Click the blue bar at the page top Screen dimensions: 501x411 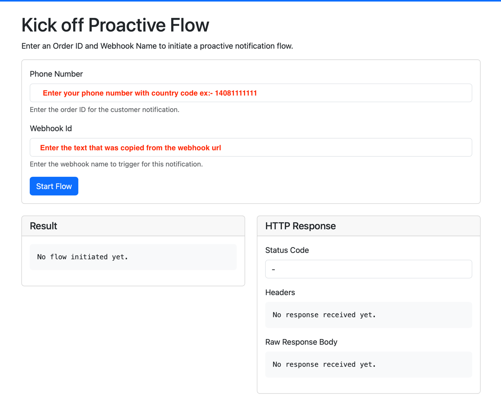(x=251, y=1)
